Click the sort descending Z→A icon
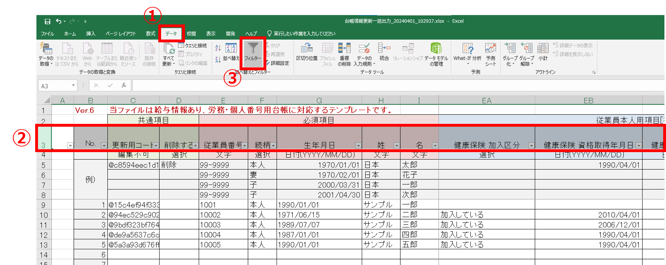 218,59
